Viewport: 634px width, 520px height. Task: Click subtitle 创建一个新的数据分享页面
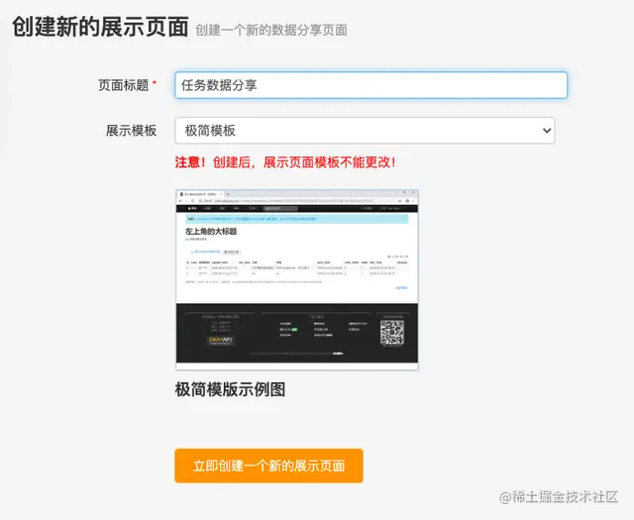click(x=270, y=30)
